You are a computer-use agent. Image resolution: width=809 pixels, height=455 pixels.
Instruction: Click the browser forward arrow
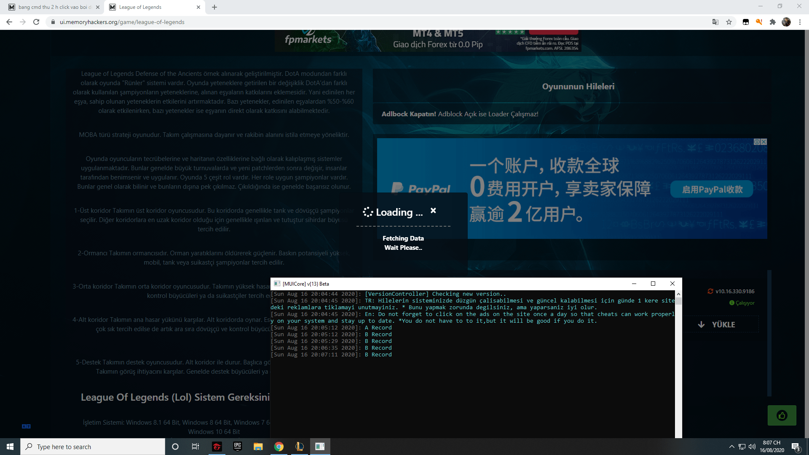[x=23, y=22]
